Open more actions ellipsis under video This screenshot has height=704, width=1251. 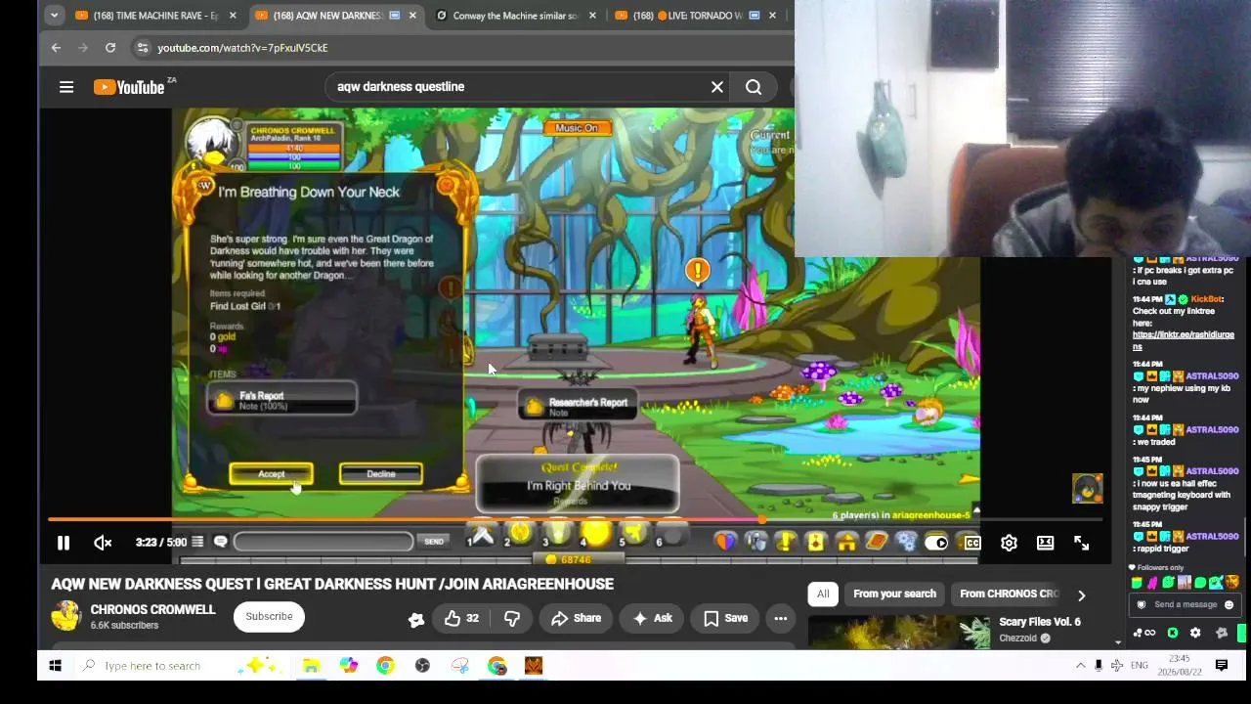pyautogui.click(x=780, y=618)
